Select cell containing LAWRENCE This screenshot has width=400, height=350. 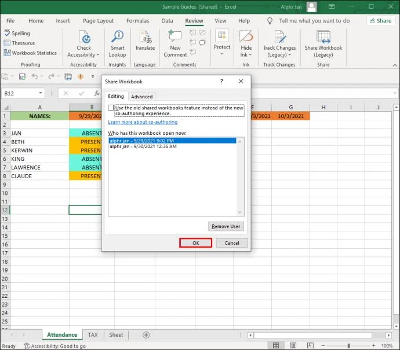pyautogui.click(x=39, y=168)
